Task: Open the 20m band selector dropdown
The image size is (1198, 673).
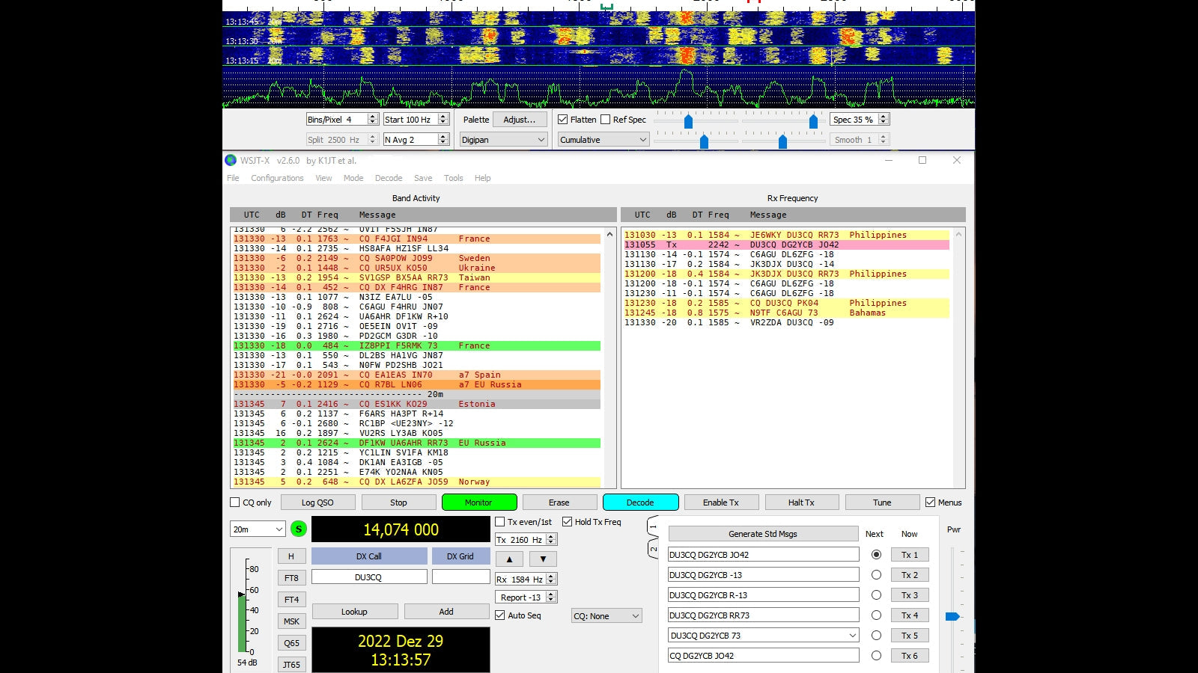Action: point(257,529)
